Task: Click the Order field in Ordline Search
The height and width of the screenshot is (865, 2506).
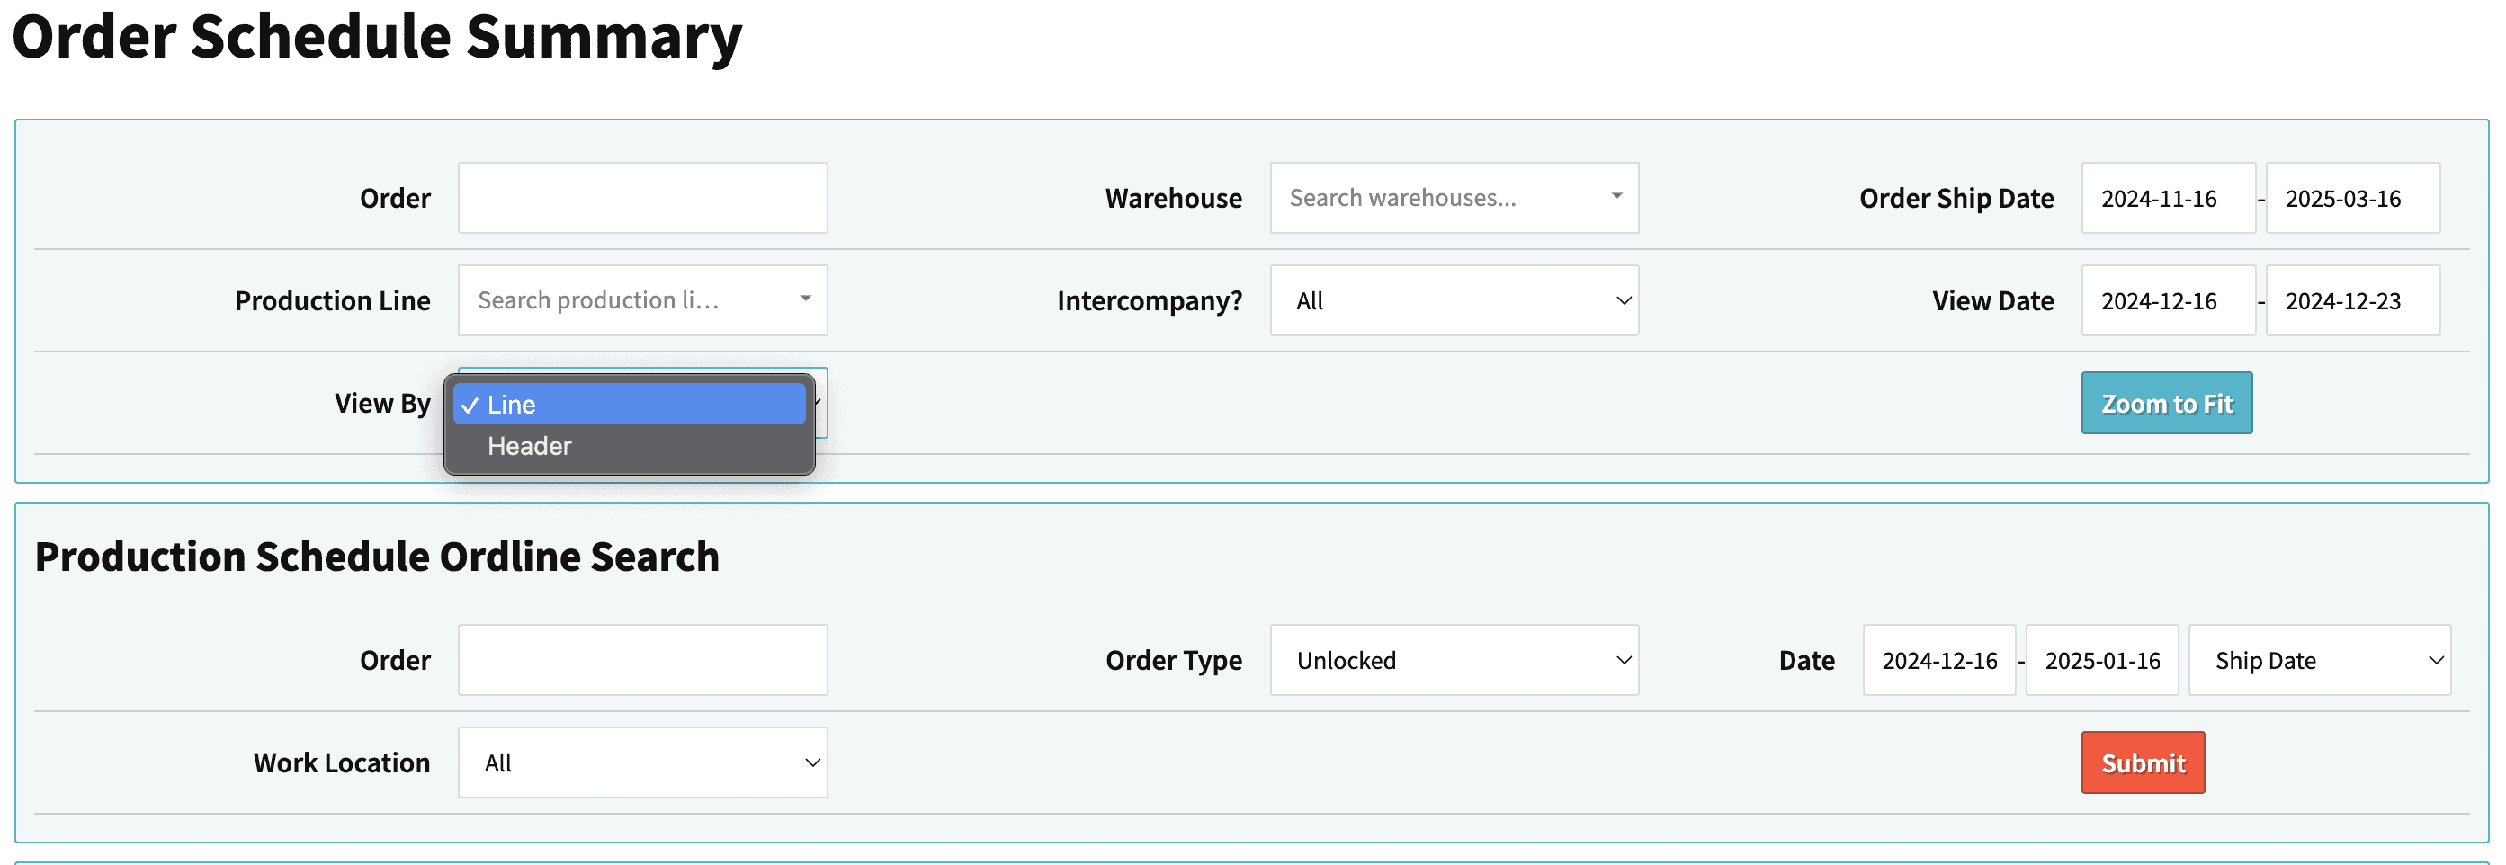Action: click(x=641, y=661)
